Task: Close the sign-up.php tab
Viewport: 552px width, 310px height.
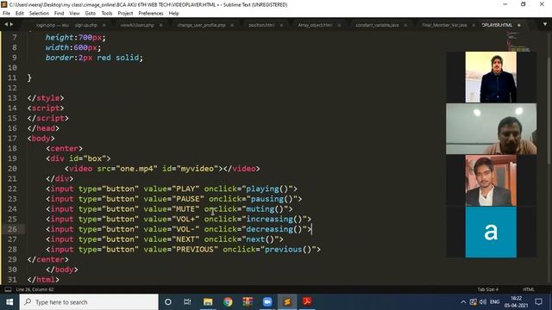Action: click(x=103, y=25)
